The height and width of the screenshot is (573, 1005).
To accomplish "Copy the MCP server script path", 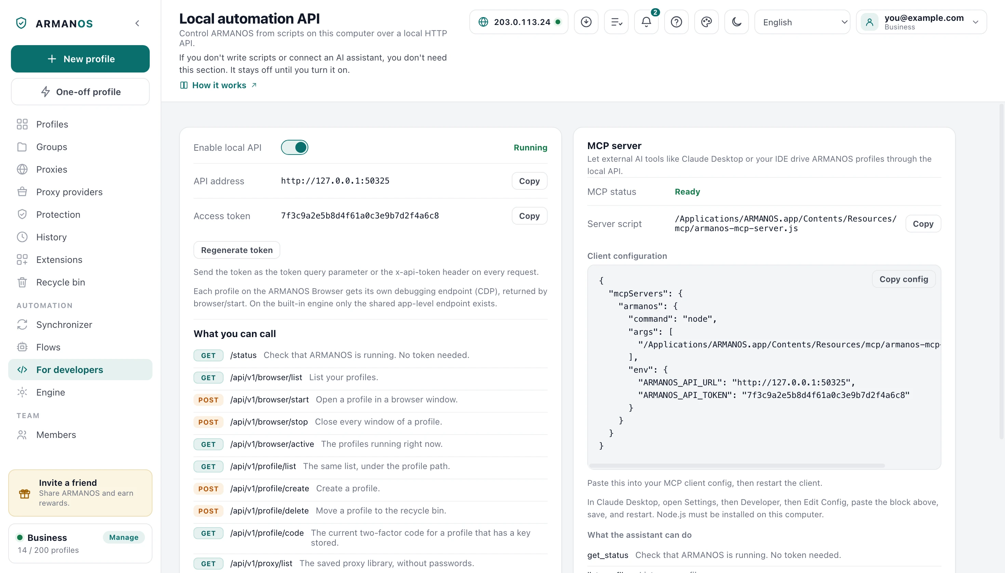I will [x=923, y=224].
